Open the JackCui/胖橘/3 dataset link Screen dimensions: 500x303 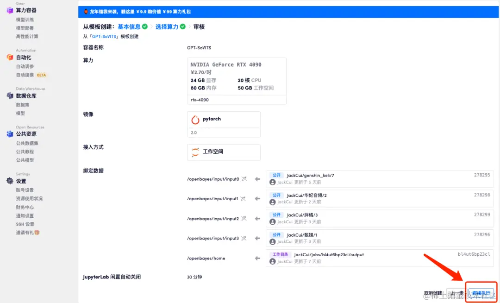click(302, 215)
